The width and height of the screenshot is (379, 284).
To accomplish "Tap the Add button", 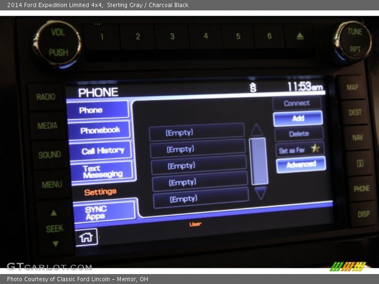I will tap(298, 119).
